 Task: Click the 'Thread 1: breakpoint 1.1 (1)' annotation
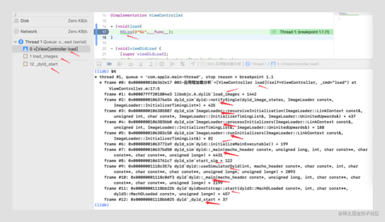(x=301, y=32)
